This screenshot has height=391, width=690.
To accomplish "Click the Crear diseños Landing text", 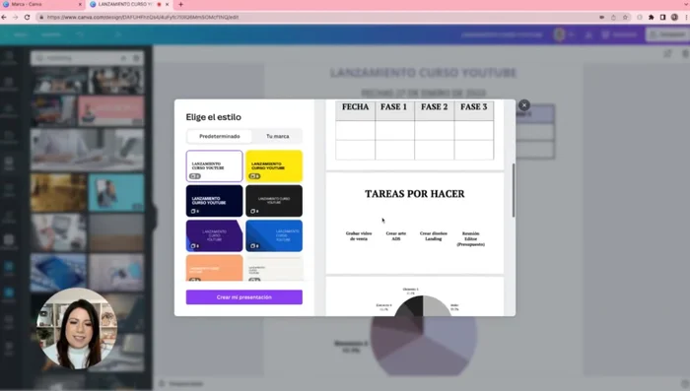I will point(434,236).
